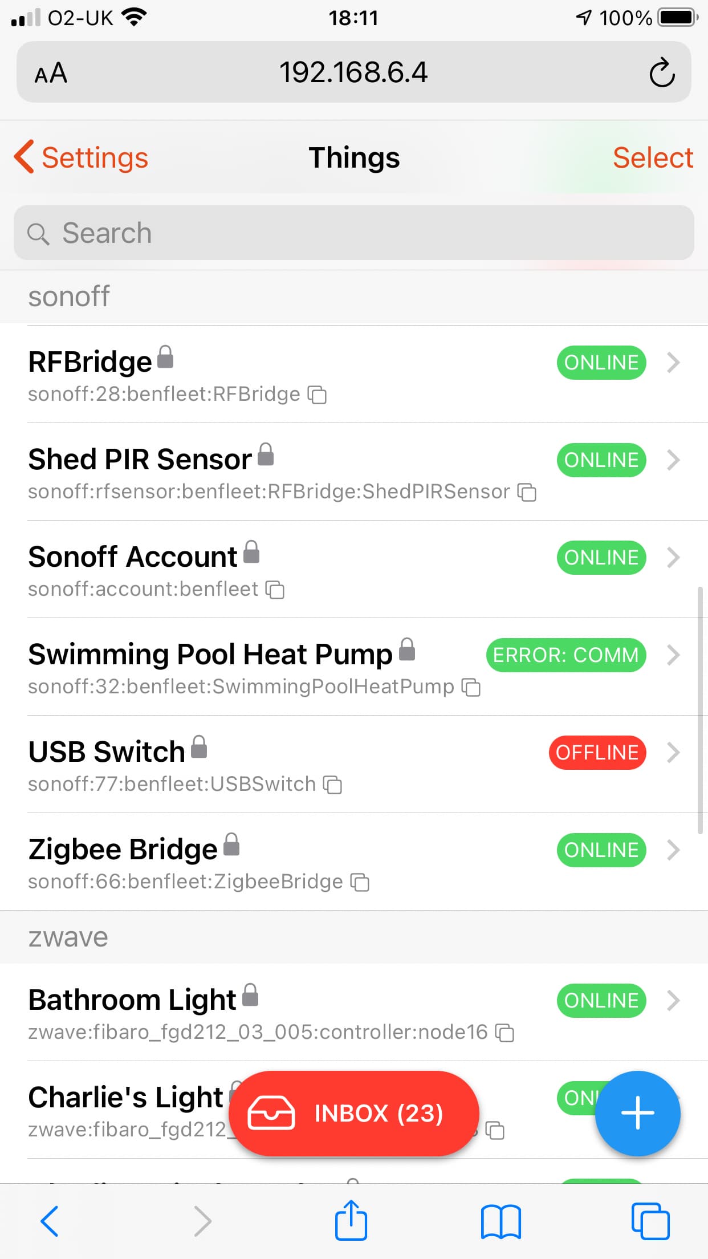708x1259 pixels.
Task: Copy the Shed PIR Sensor UID
Action: pos(527,492)
